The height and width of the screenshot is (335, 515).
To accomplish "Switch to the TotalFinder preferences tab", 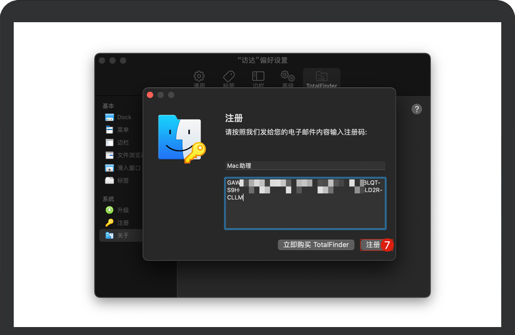I will click(x=321, y=77).
